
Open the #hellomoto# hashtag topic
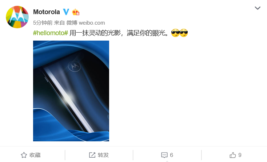(51, 33)
